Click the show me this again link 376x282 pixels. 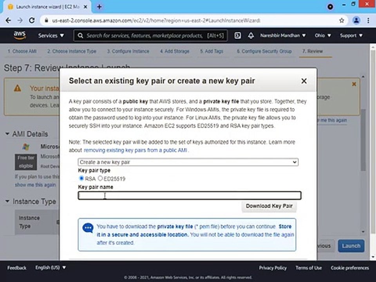click(x=35, y=185)
